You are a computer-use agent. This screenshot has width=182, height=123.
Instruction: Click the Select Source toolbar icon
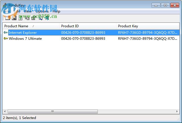point(8,18)
